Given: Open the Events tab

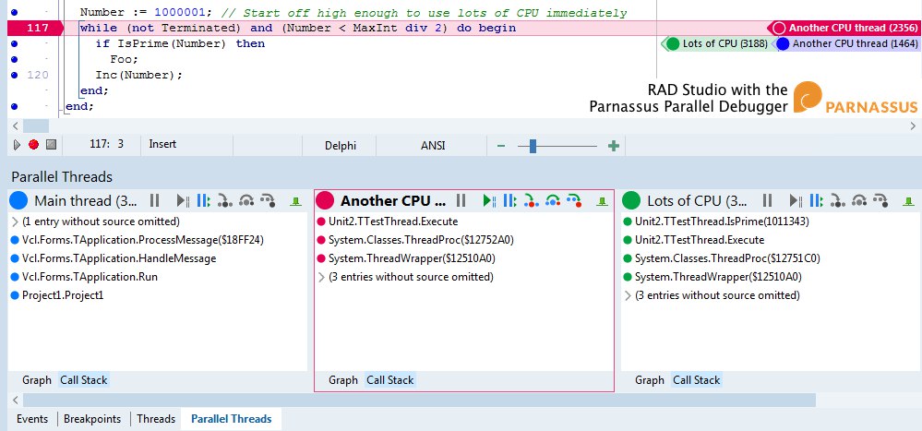Looking at the screenshot, I should pyautogui.click(x=32, y=419).
